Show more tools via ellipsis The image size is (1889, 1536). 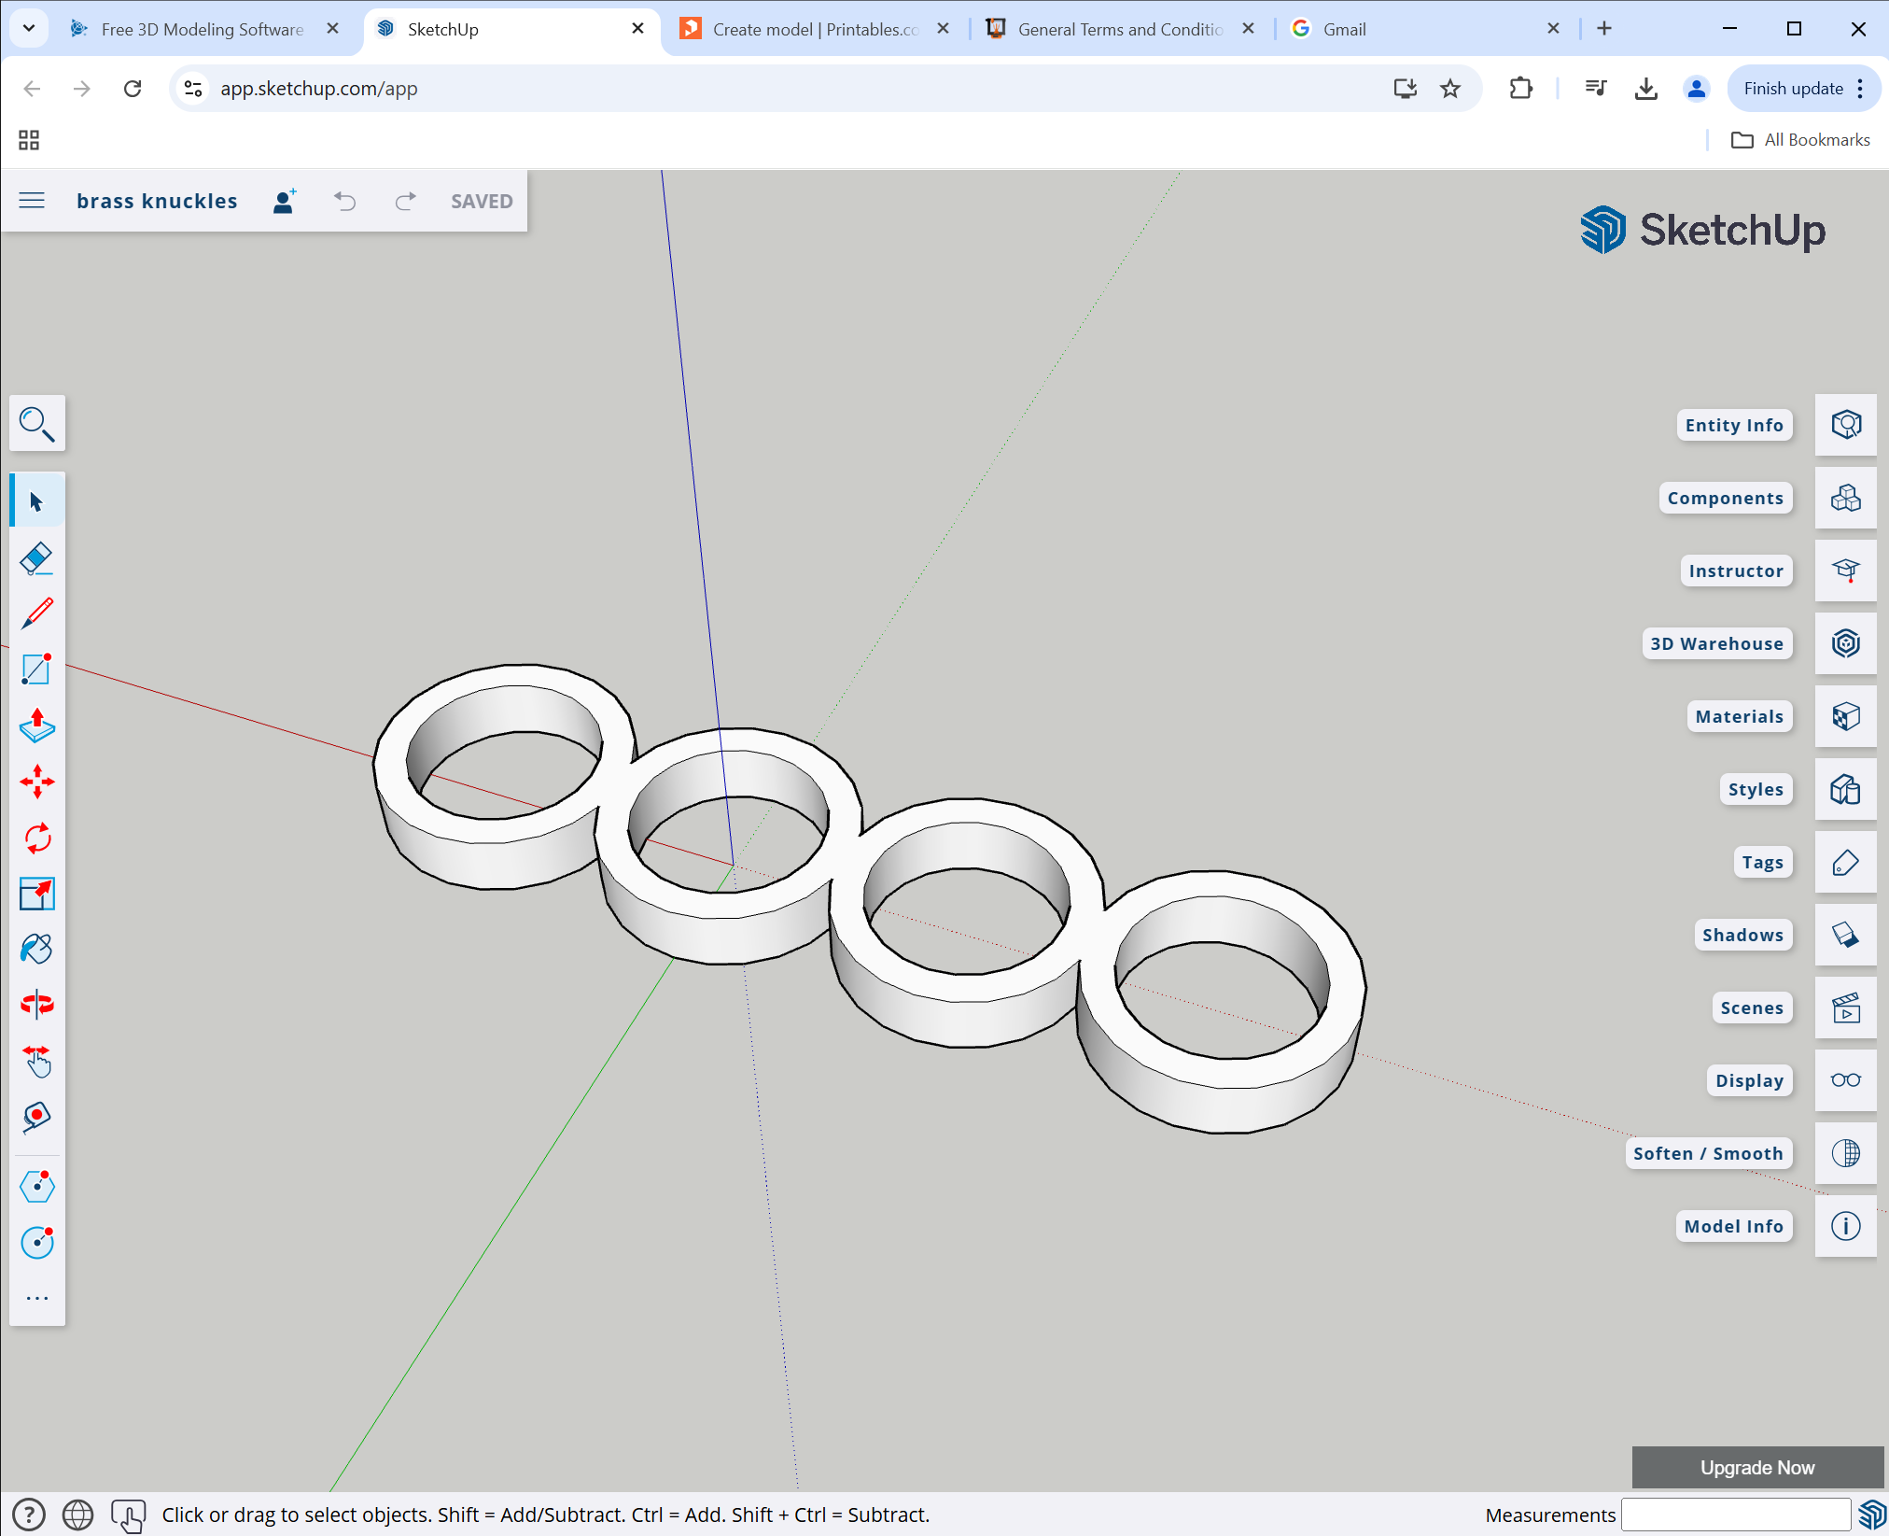[37, 1299]
